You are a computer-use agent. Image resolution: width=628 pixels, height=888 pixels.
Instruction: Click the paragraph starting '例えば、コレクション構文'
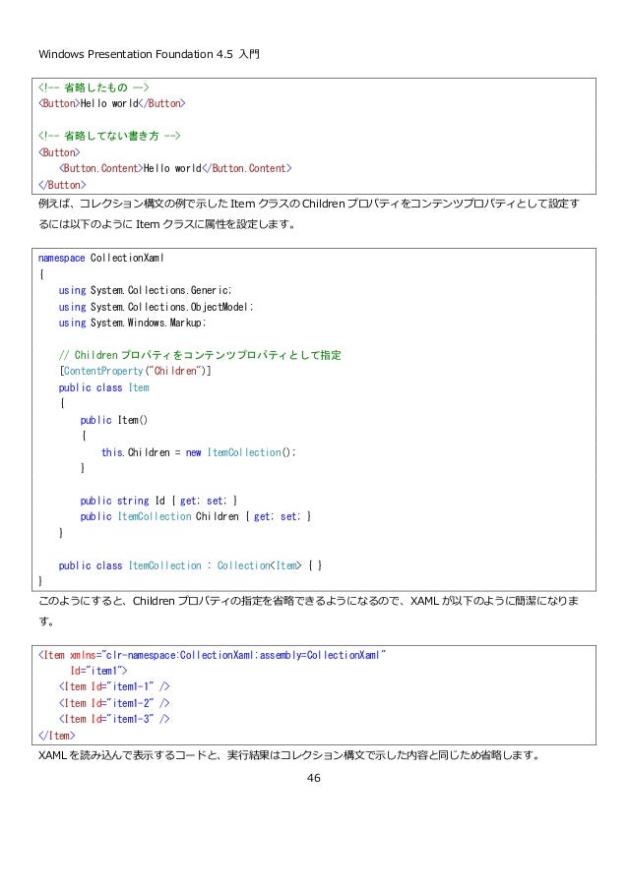click(309, 213)
